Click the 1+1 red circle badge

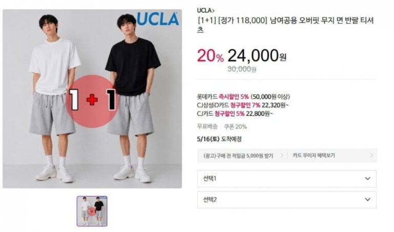click(x=92, y=101)
